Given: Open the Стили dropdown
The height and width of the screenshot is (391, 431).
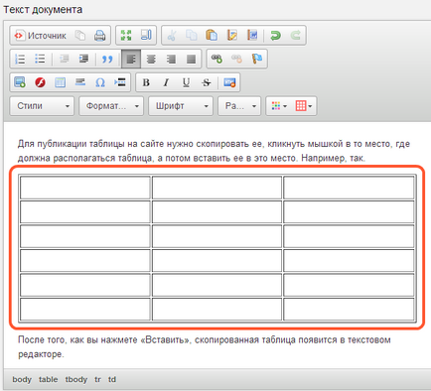Looking at the screenshot, I should tap(42, 106).
